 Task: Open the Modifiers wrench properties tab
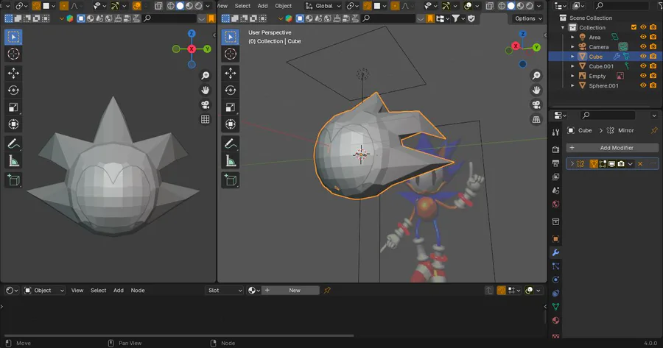click(x=555, y=252)
